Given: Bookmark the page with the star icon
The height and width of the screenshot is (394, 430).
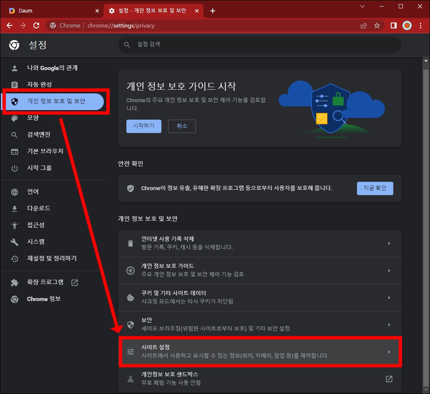Looking at the screenshot, I should [x=377, y=25].
